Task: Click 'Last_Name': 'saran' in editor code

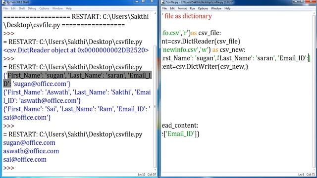Action: (x=247, y=58)
